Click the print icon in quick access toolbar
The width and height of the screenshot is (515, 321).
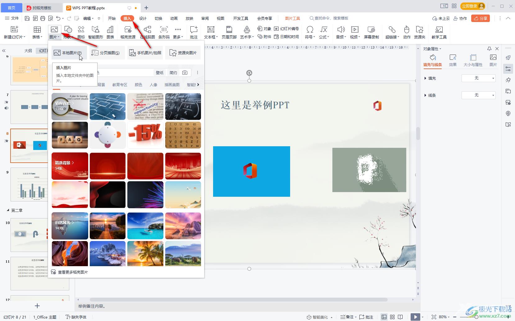(43, 18)
